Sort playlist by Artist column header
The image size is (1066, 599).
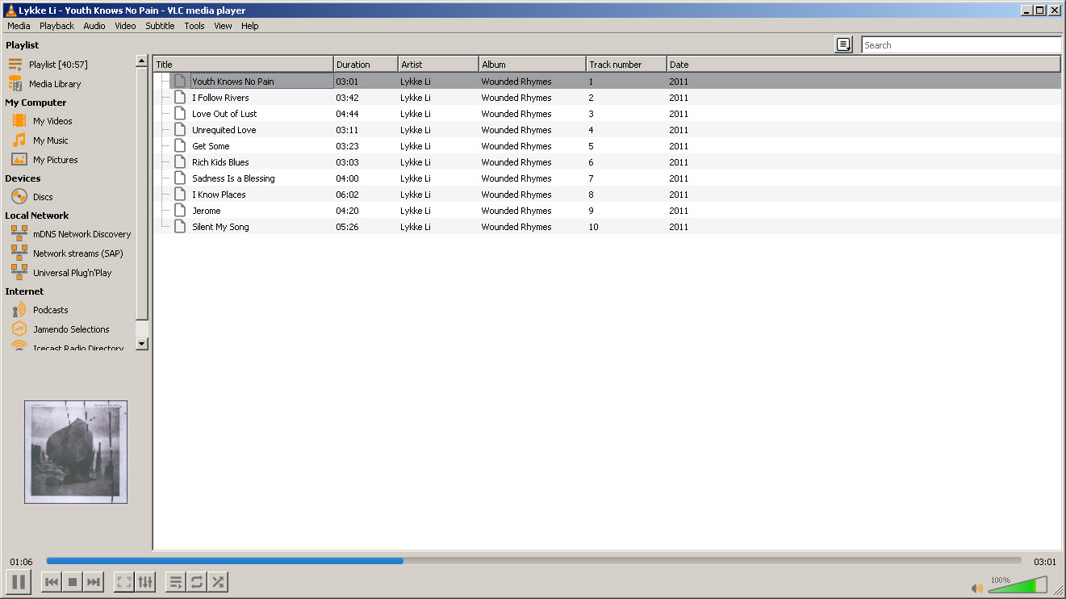[x=438, y=65]
